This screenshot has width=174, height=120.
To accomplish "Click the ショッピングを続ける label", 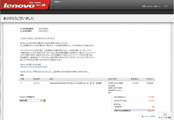I will pos(27,97).
